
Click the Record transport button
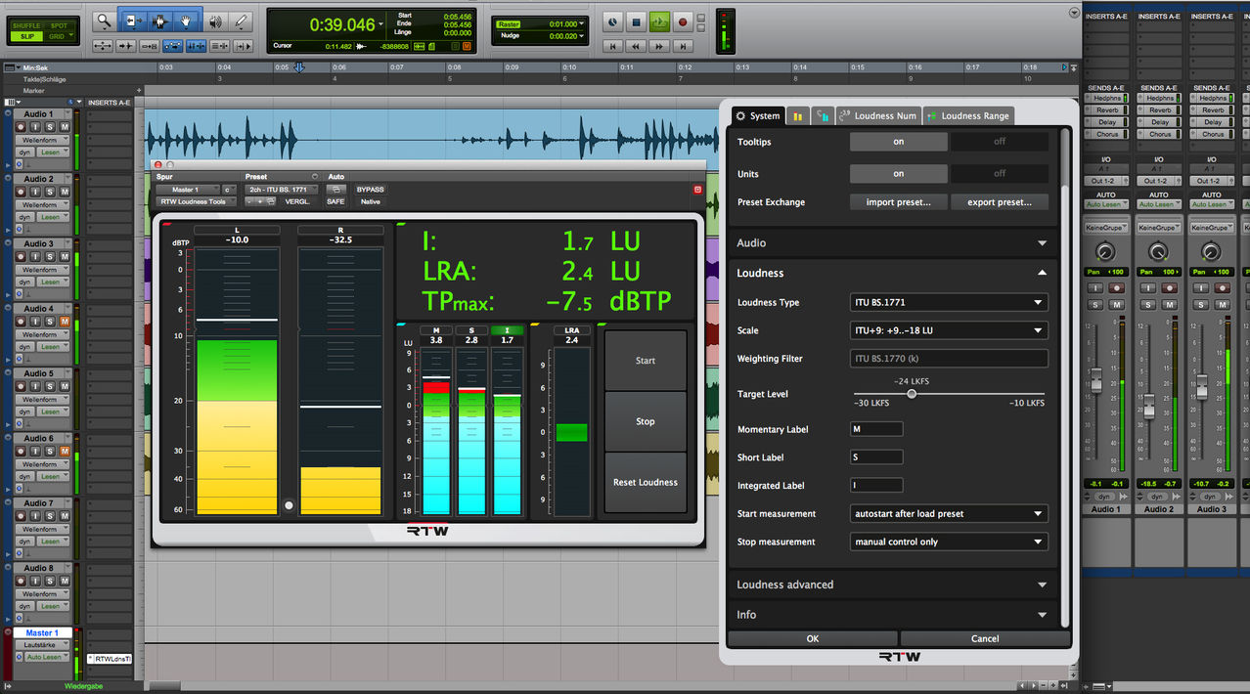[684, 22]
